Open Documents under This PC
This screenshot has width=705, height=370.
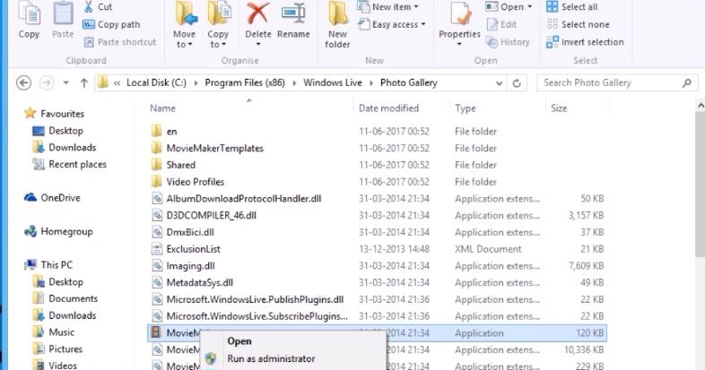point(65,298)
